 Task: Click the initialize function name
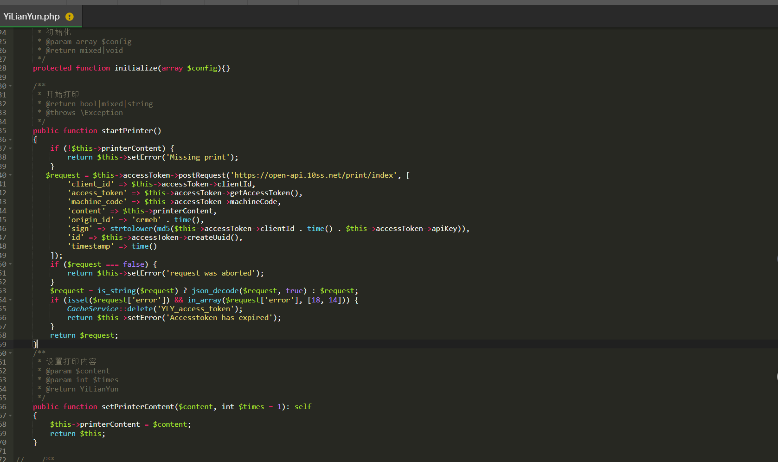[136, 68]
